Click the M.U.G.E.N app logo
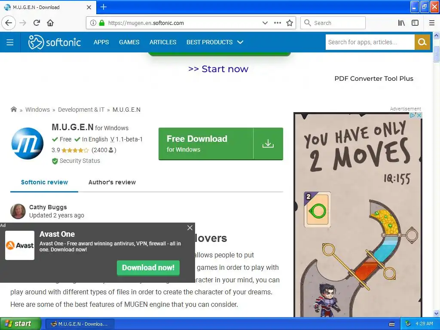This screenshot has height=330, width=440. point(27,144)
